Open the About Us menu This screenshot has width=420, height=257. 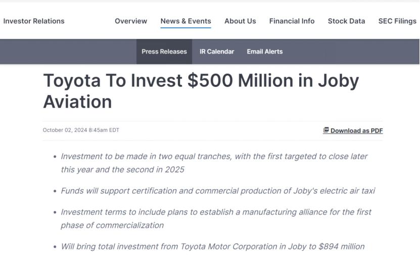pos(240,21)
